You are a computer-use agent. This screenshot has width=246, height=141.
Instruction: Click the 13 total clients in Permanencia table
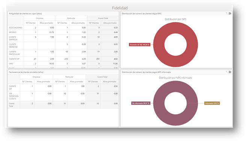tap(98, 104)
